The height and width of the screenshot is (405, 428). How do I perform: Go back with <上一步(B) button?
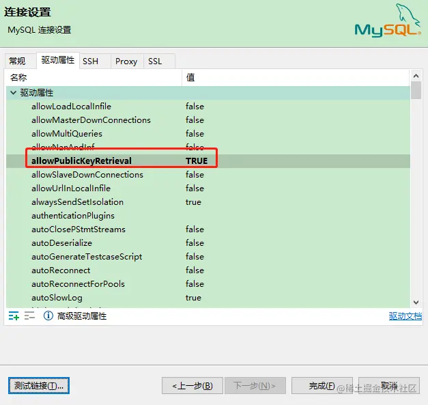click(x=192, y=386)
